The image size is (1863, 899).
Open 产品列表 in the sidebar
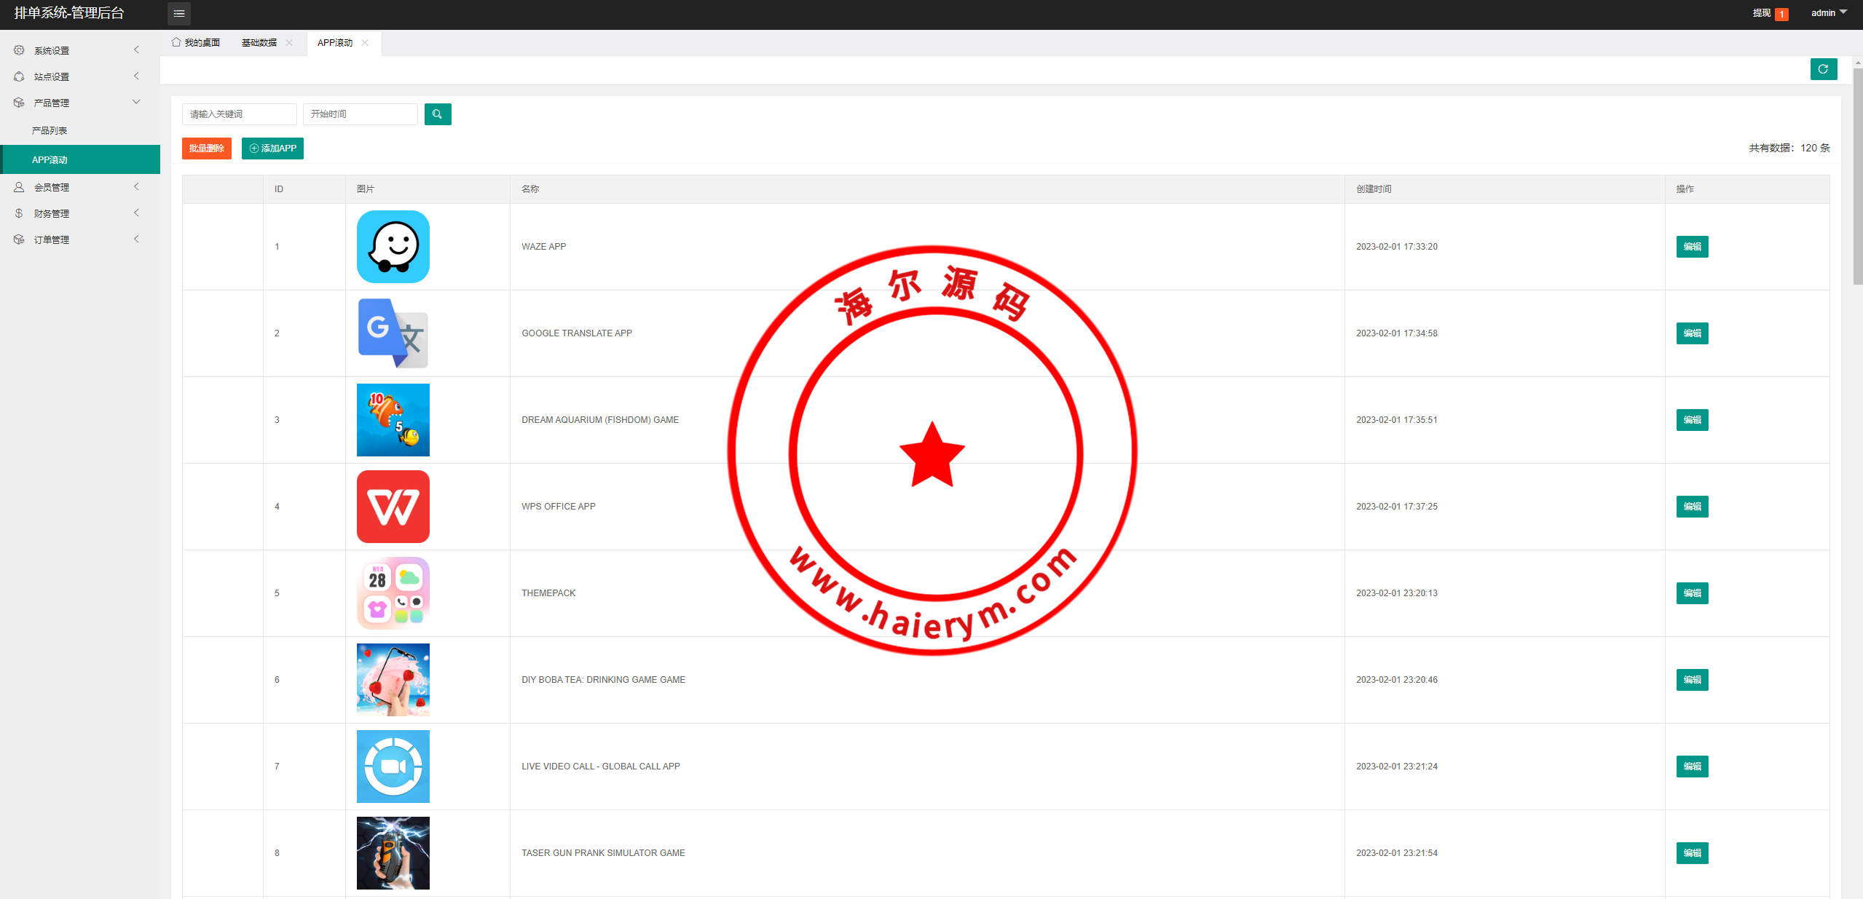coord(50,131)
